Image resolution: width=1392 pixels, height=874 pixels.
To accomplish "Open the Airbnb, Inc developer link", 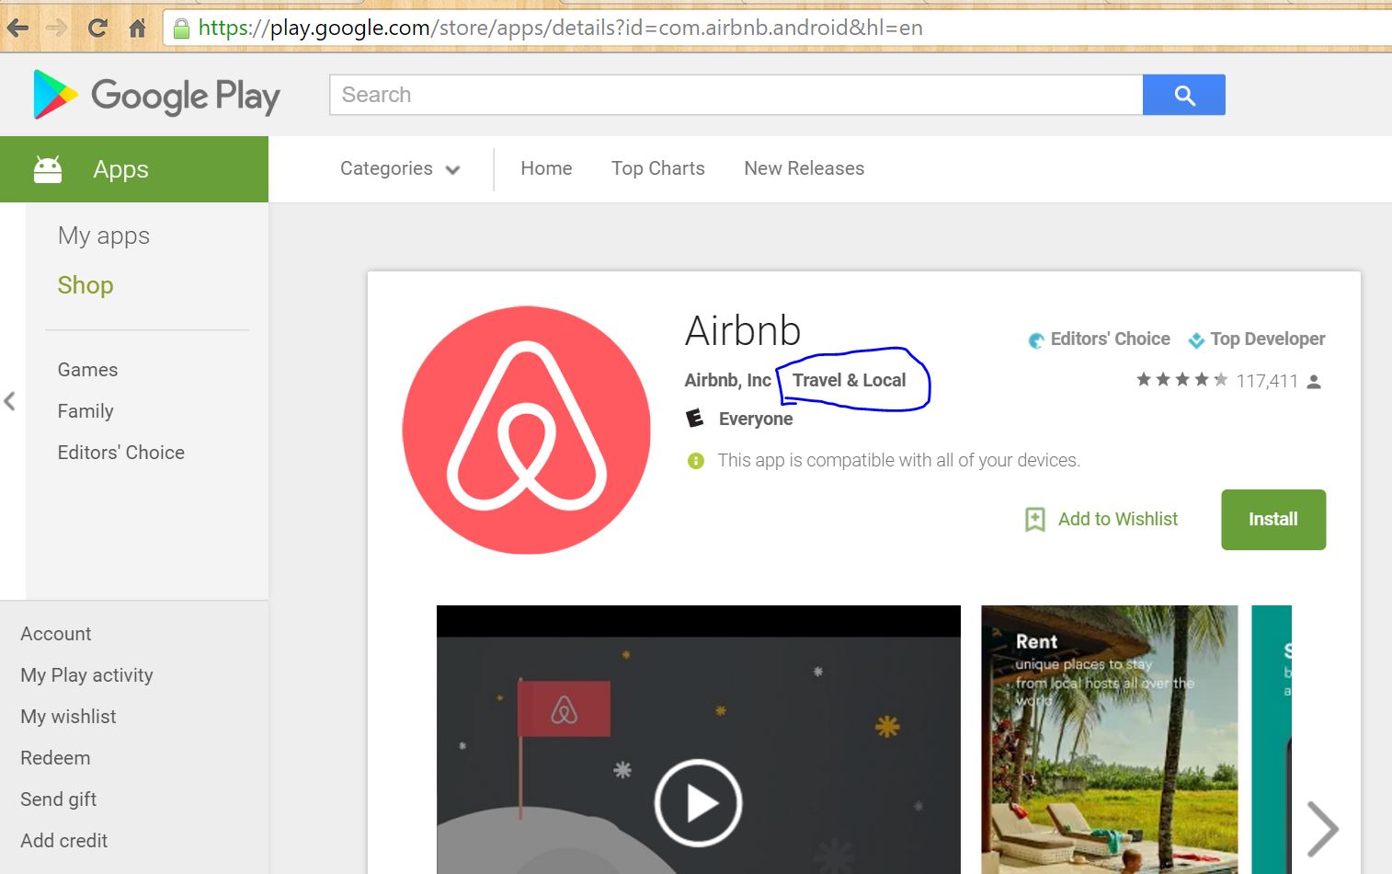I will pyautogui.click(x=727, y=380).
